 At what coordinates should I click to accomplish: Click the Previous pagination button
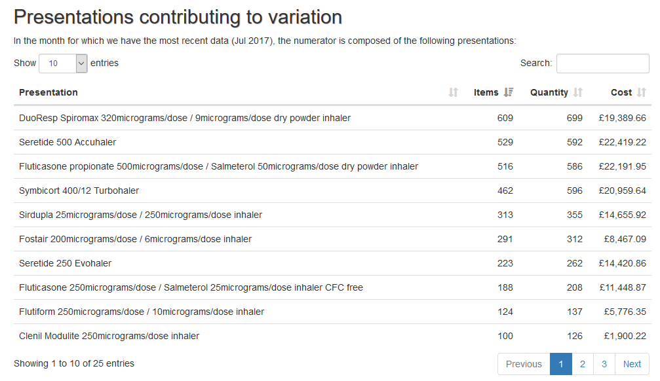pyautogui.click(x=524, y=364)
